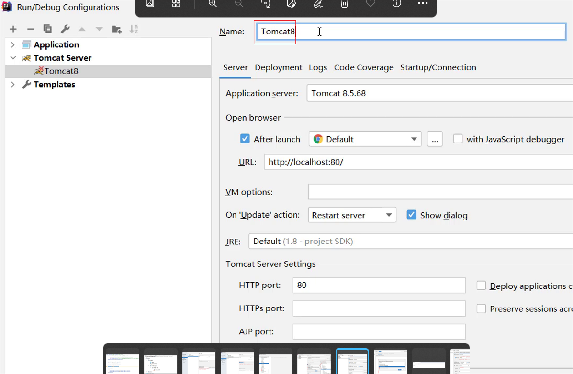Open the second thumbnail showing project tree
The width and height of the screenshot is (573, 374).
coord(161,362)
